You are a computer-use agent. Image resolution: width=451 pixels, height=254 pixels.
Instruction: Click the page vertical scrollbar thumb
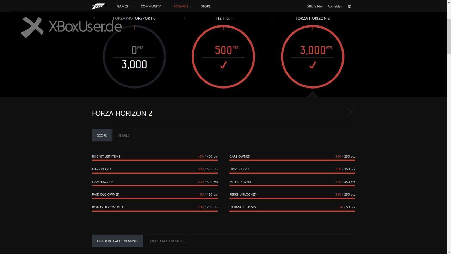click(x=449, y=36)
